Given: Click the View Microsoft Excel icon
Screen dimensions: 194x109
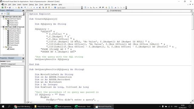Looking at the screenshot, I should point(2,8).
